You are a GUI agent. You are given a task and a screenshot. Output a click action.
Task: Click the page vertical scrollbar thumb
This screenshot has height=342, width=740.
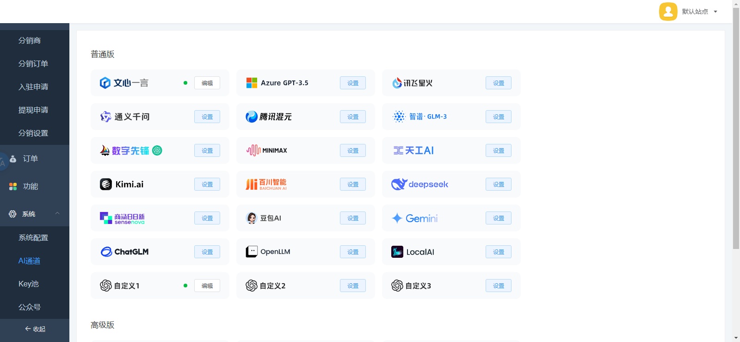(x=736, y=128)
